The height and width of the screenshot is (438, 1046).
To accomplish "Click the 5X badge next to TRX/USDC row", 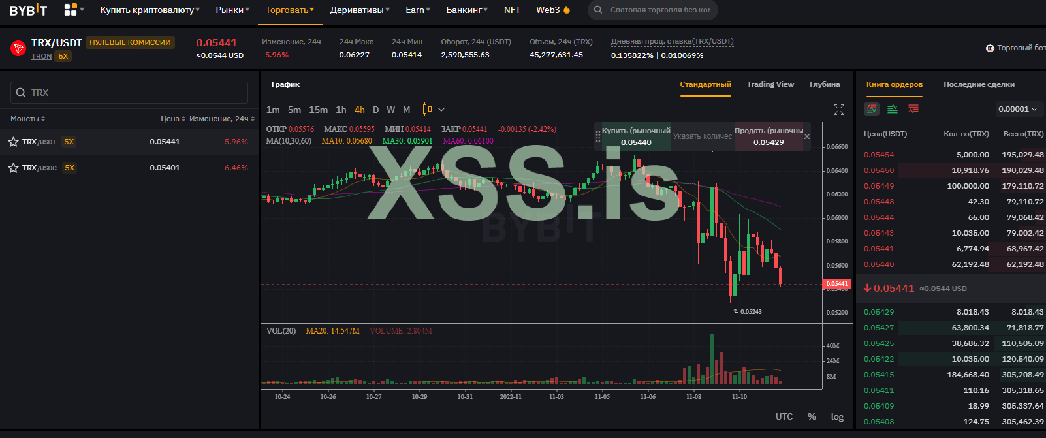I will [x=69, y=168].
